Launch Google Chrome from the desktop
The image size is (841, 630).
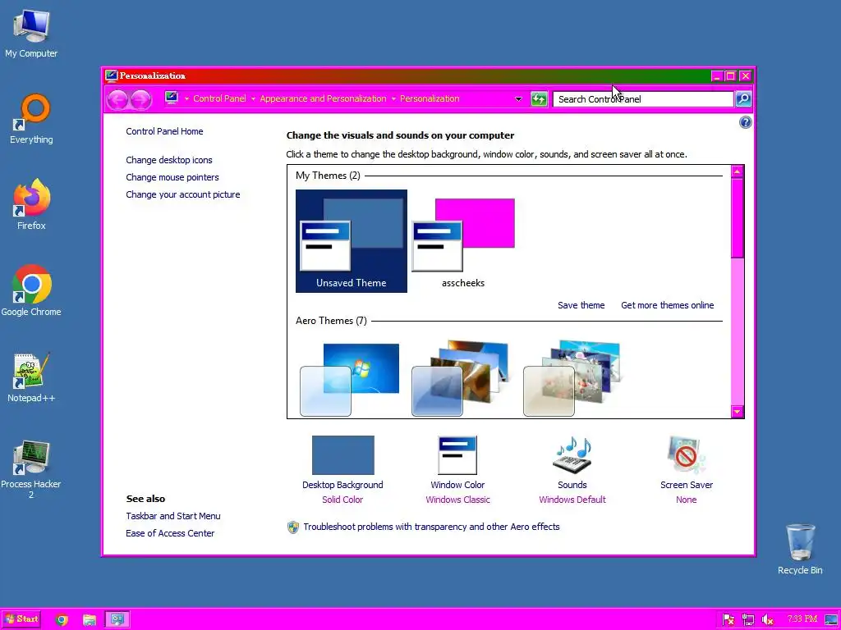(31, 291)
